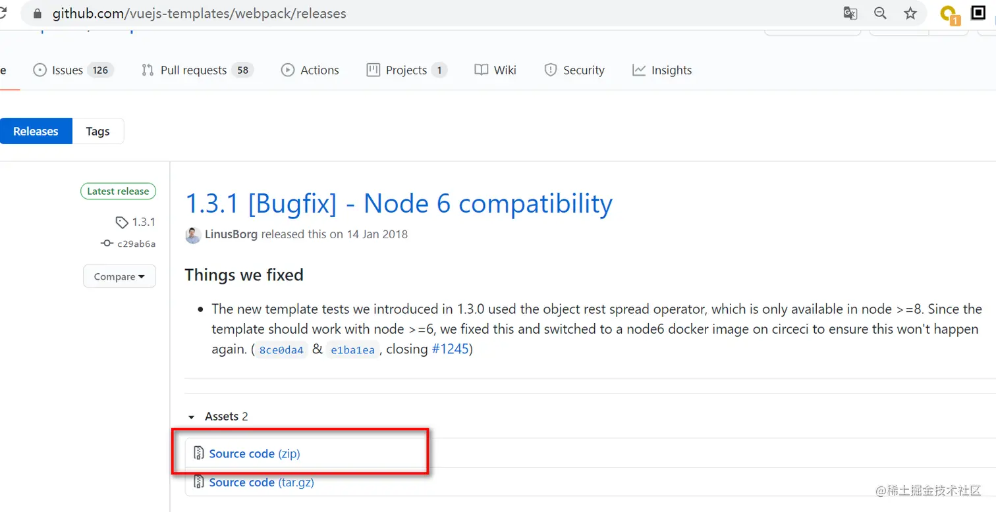Select the Releases button
The height and width of the screenshot is (512, 996).
(x=36, y=131)
